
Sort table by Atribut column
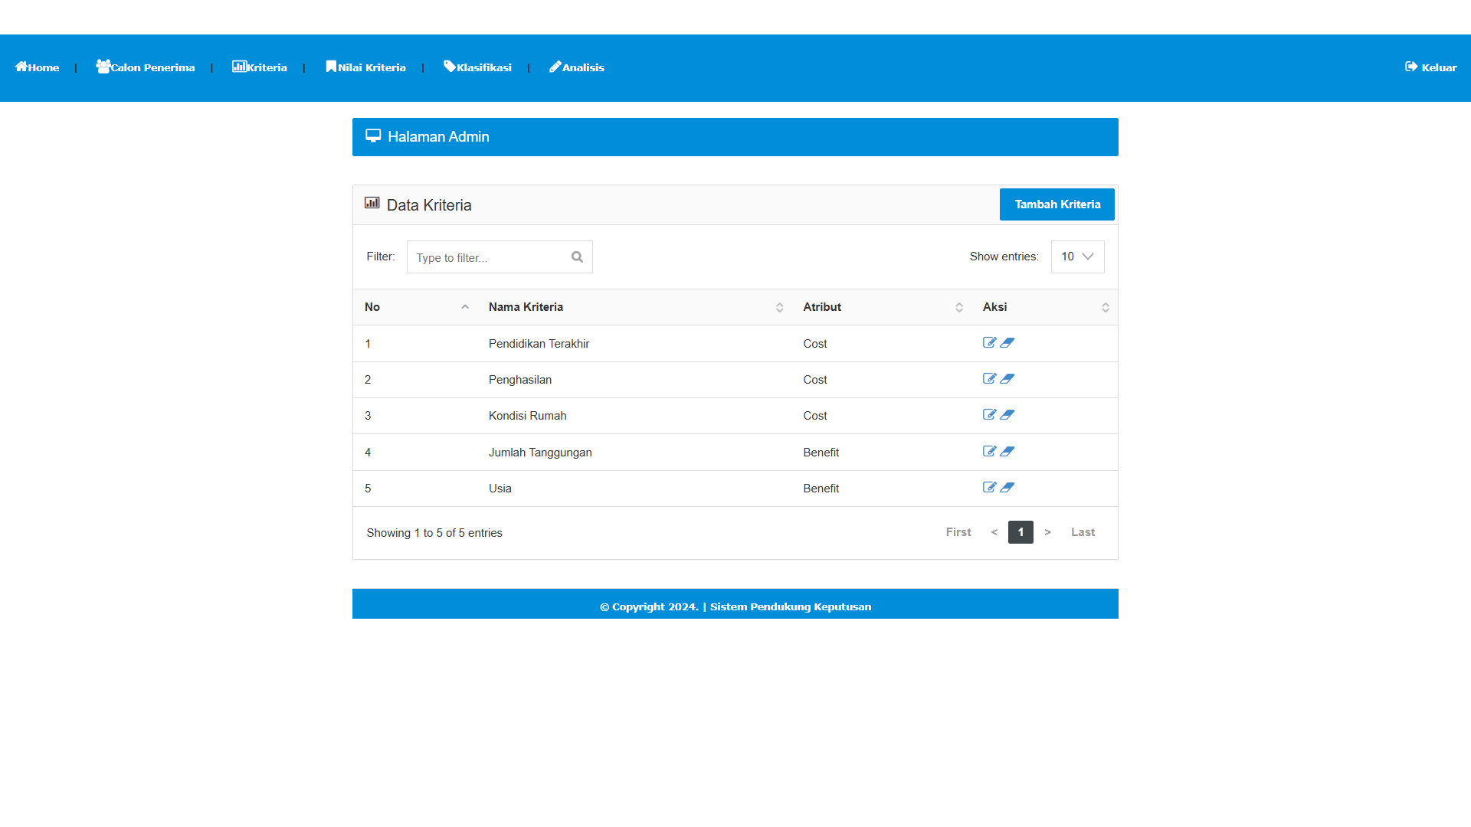tap(882, 307)
